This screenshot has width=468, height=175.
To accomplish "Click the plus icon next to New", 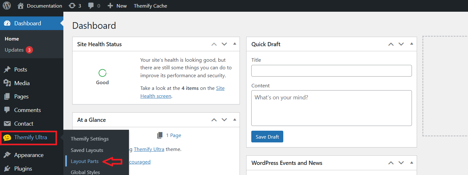I will point(110,6).
